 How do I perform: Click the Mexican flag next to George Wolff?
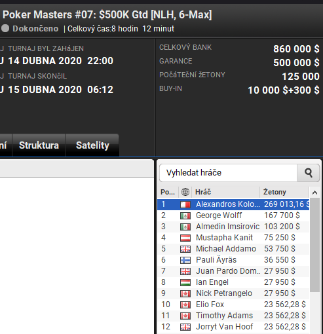coord(185,215)
